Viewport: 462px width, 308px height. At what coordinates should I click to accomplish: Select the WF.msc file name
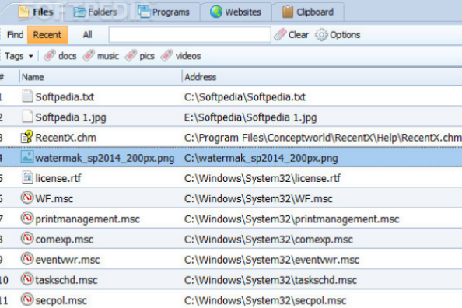54,198
